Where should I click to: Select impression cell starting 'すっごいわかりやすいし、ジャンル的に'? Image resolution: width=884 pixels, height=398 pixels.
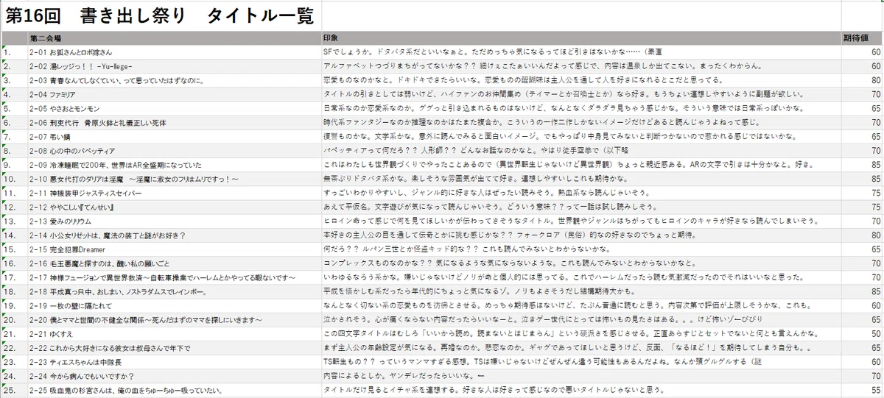coord(581,193)
